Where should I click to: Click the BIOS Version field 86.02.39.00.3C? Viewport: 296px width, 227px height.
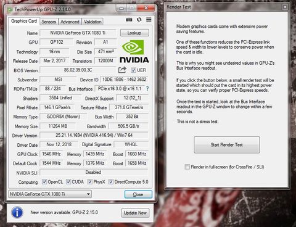78,70
